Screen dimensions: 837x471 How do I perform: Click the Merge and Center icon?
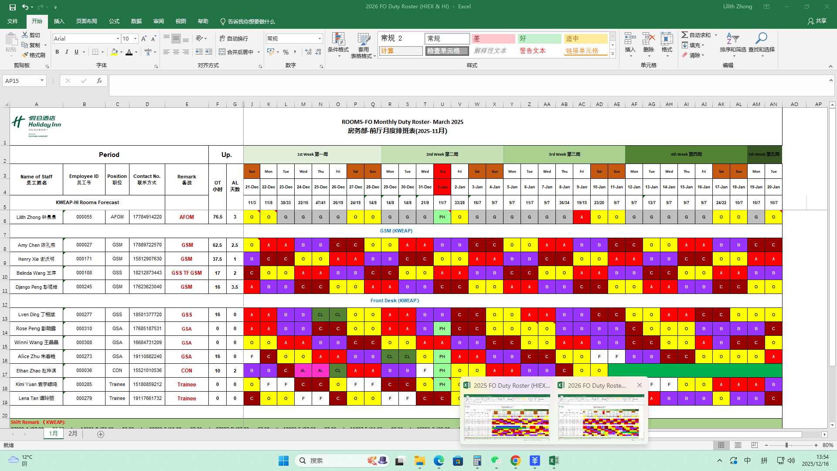[x=222, y=52]
